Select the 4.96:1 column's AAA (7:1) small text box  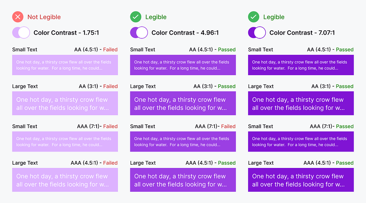tap(183, 142)
